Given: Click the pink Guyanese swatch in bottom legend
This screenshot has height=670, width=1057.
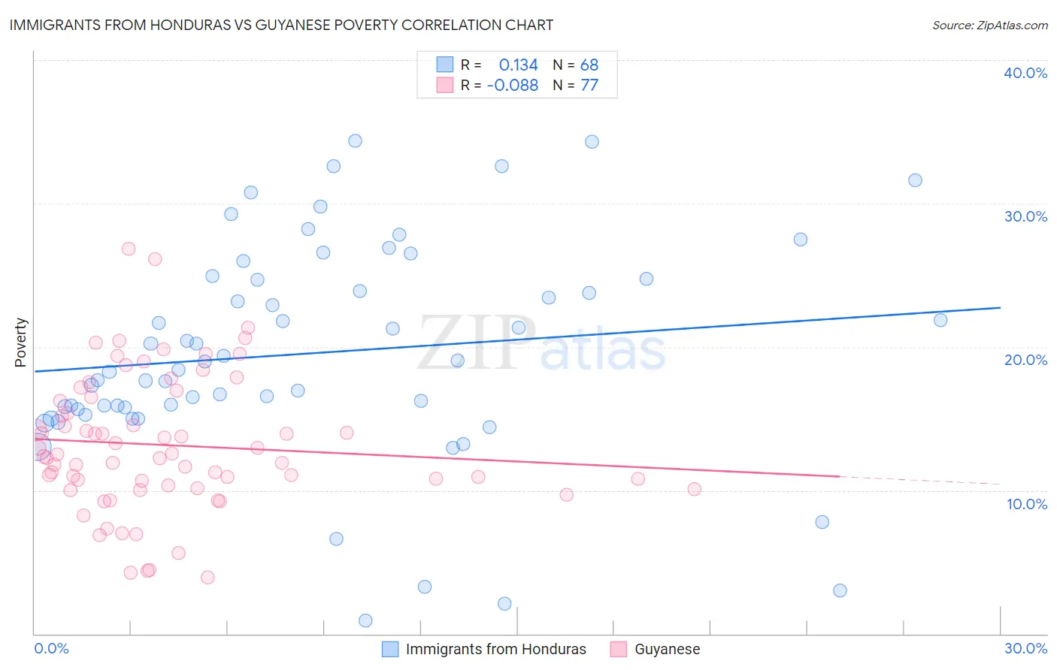Looking at the screenshot, I should (619, 649).
